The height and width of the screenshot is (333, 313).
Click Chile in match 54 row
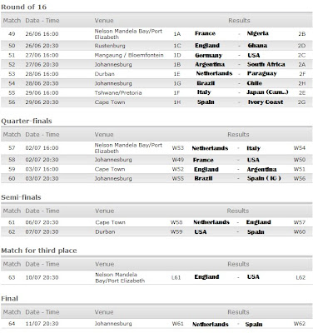(255, 83)
